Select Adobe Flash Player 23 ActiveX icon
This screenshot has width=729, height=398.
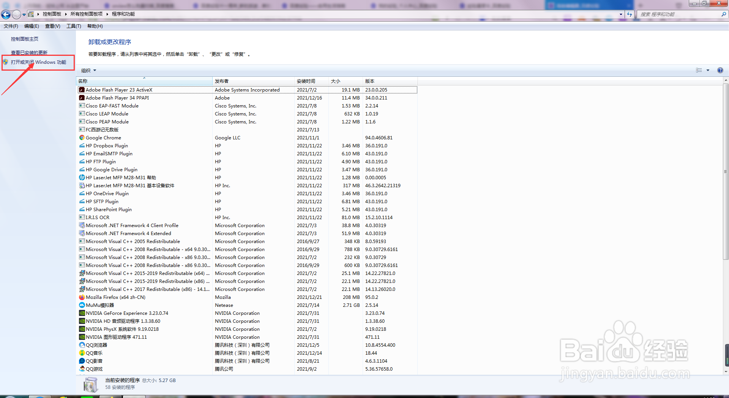click(82, 90)
